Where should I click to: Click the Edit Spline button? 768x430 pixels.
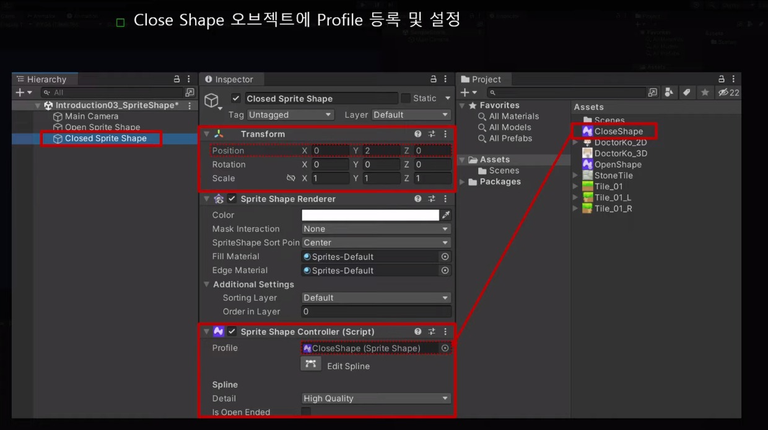coord(334,366)
